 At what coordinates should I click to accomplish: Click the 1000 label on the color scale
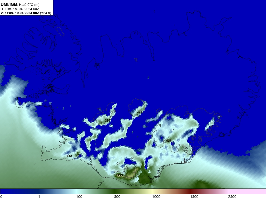point(156,197)
